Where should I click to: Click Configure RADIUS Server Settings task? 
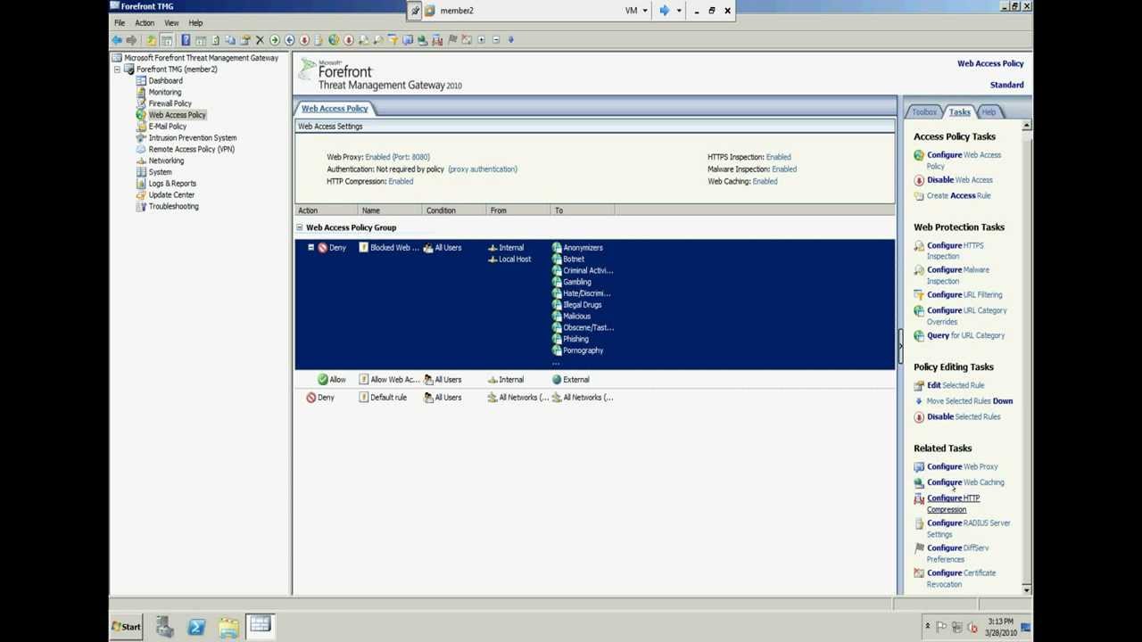[968, 529]
